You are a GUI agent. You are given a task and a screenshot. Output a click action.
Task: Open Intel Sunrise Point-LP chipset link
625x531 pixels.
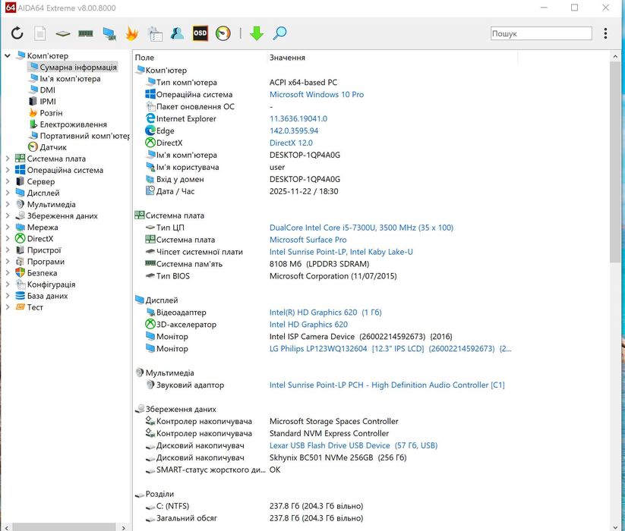(341, 252)
